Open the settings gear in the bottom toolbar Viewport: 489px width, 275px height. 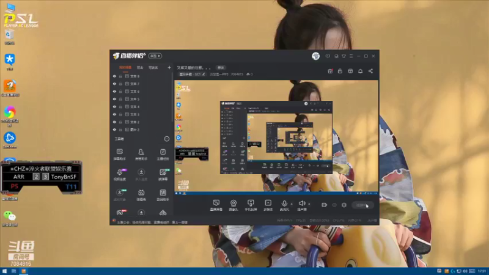344,205
